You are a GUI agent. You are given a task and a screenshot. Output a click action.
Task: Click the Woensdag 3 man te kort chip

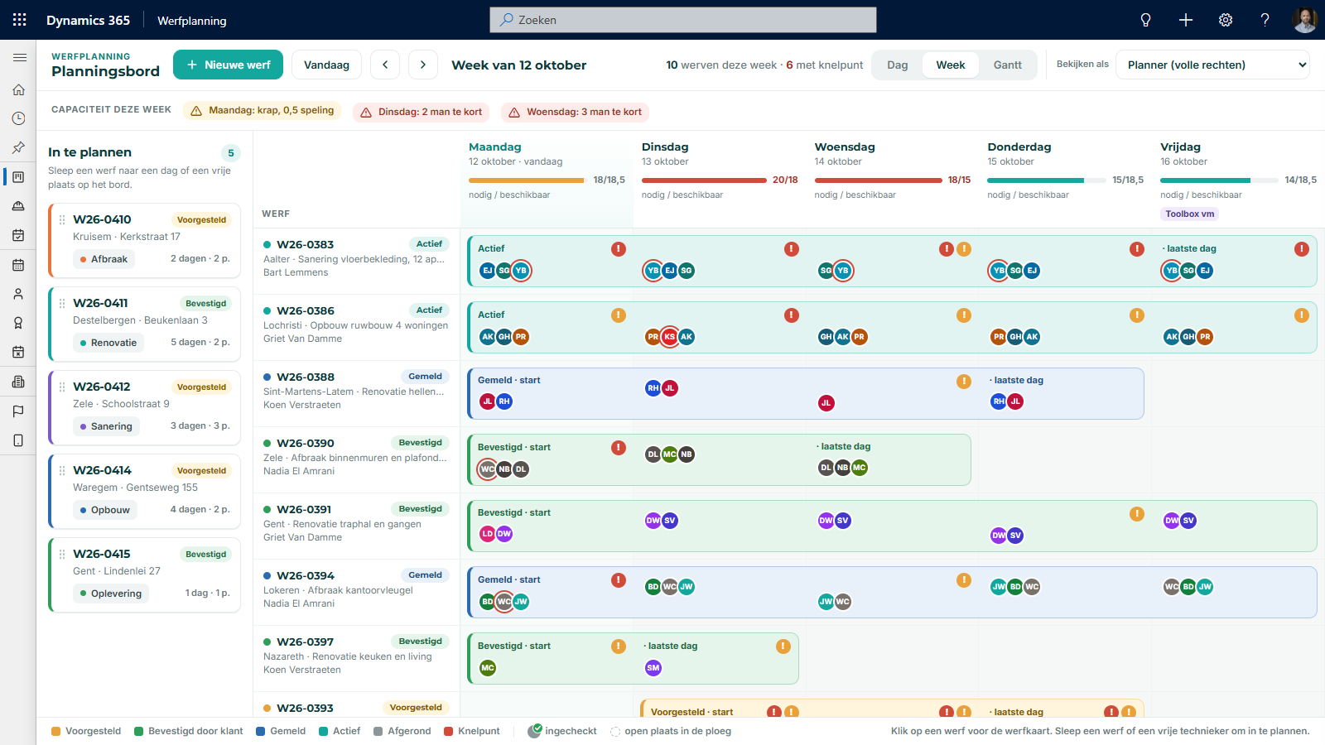coord(576,112)
